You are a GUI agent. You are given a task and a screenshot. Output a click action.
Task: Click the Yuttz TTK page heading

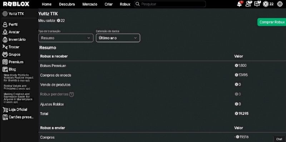[x=48, y=14]
